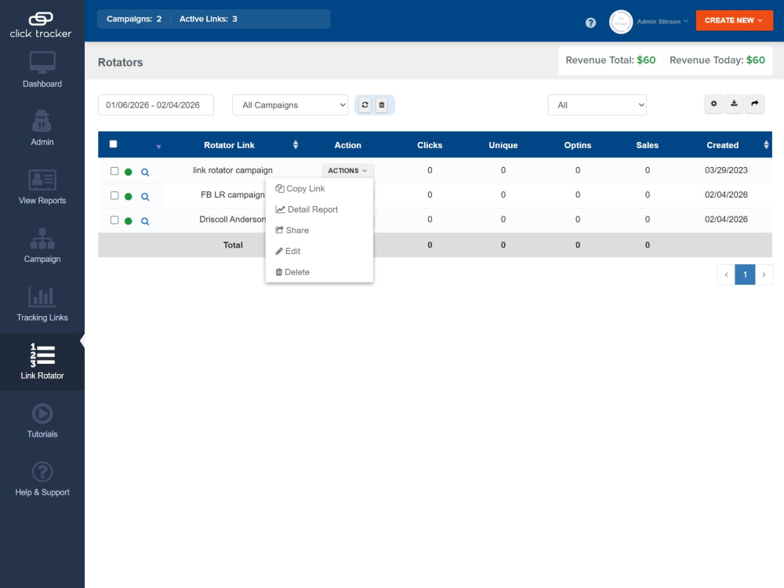
Task: Click the admin profile avatar
Action: (620, 22)
